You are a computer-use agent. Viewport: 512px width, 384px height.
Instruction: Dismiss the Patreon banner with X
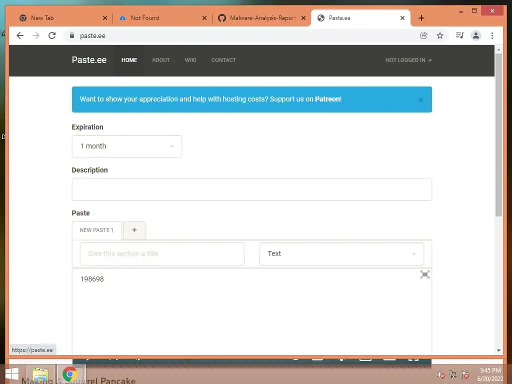point(421,99)
